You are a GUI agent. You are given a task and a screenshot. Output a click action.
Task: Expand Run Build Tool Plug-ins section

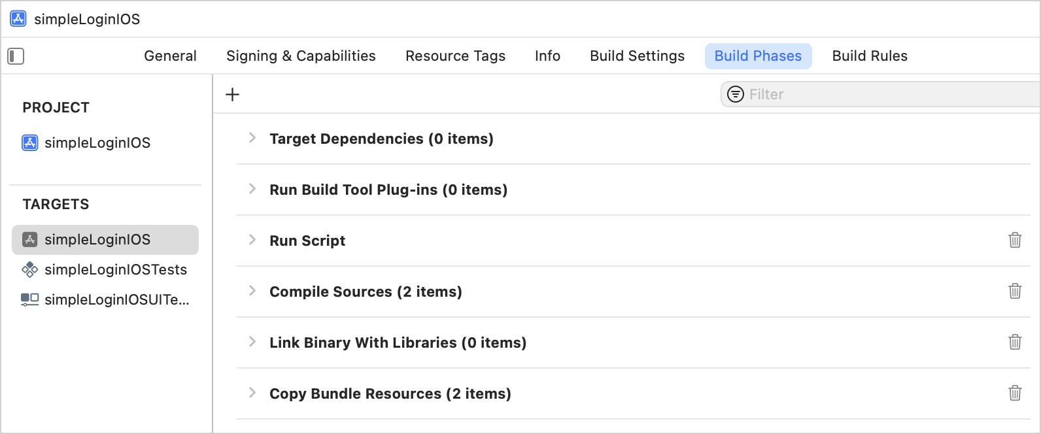(252, 189)
